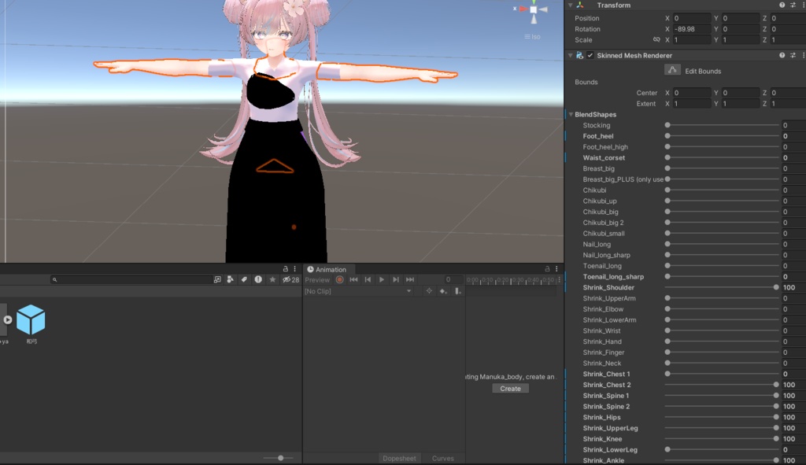Screen dimensions: 806x465
Task: Open Project window more options menu
Action: (x=295, y=269)
